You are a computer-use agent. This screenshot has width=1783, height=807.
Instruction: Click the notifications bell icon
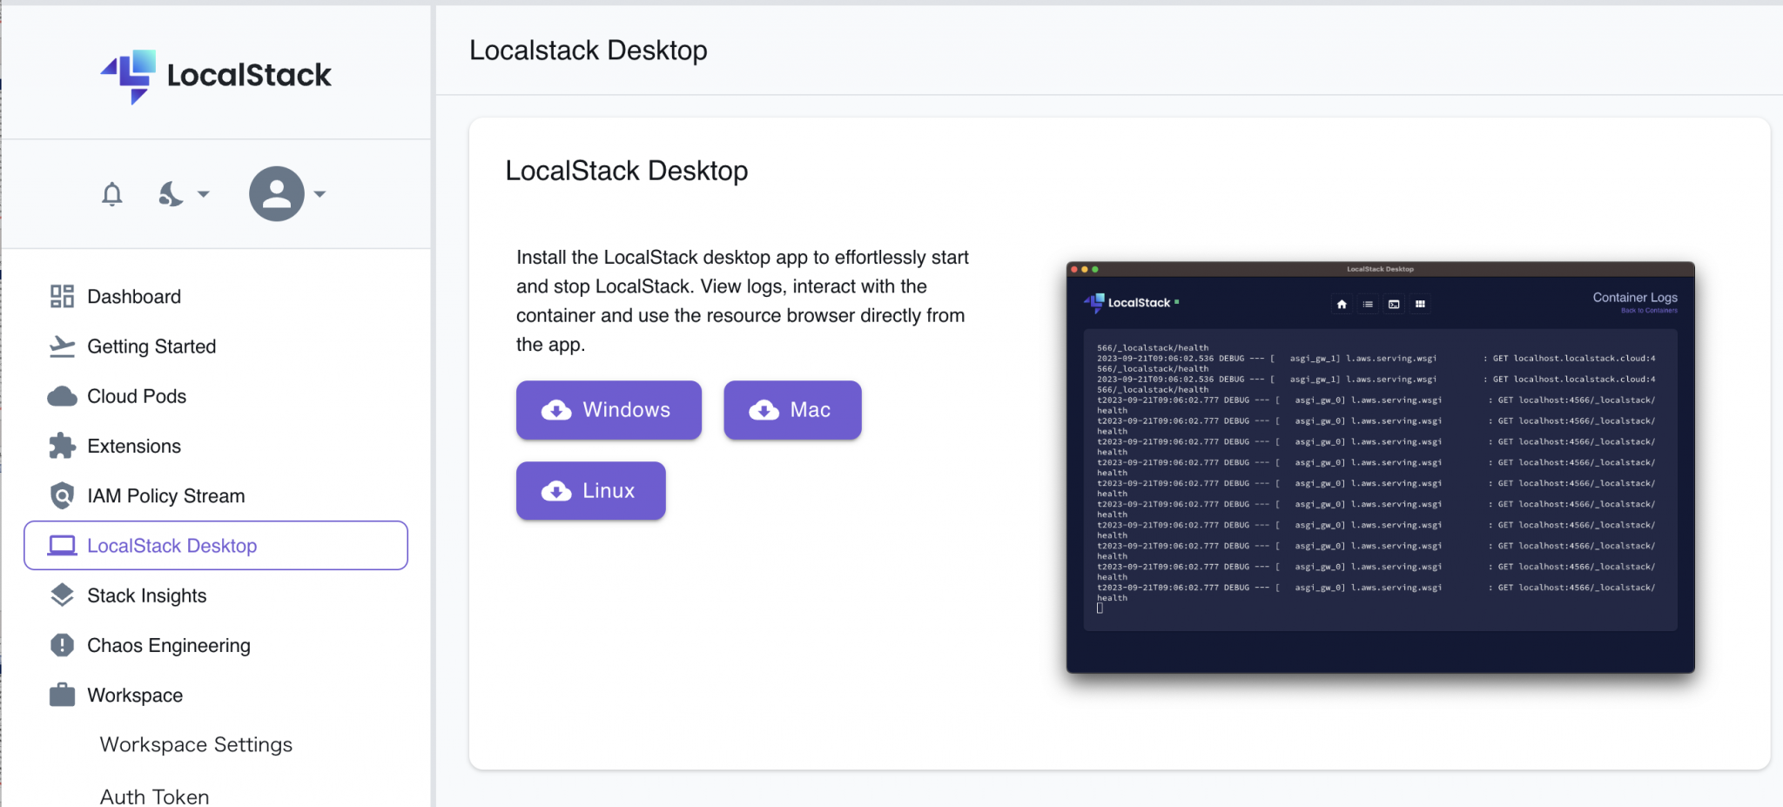pos(111,193)
